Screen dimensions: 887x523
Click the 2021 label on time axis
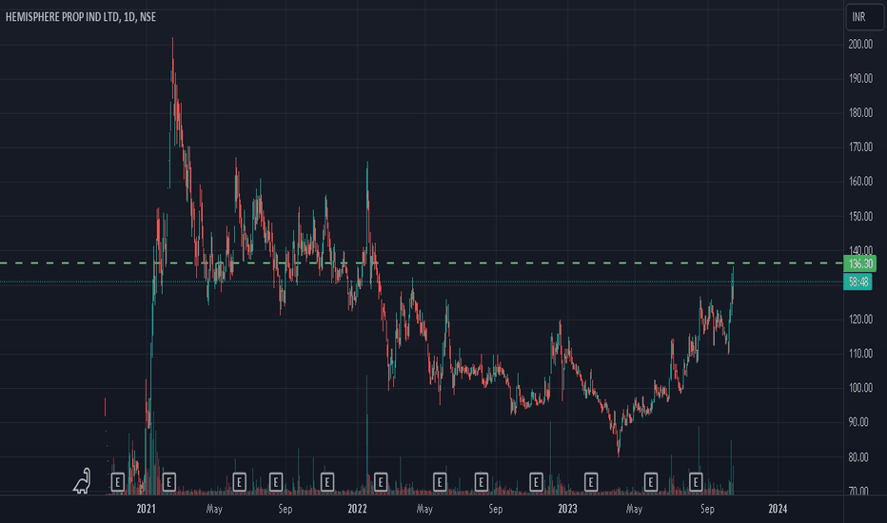[146, 509]
